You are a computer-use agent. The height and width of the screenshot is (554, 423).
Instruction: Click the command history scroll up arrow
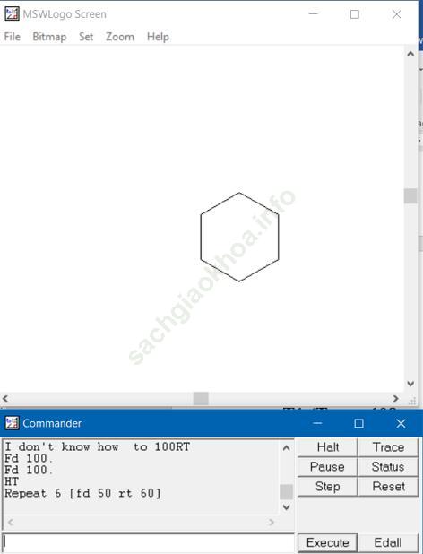[287, 448]
